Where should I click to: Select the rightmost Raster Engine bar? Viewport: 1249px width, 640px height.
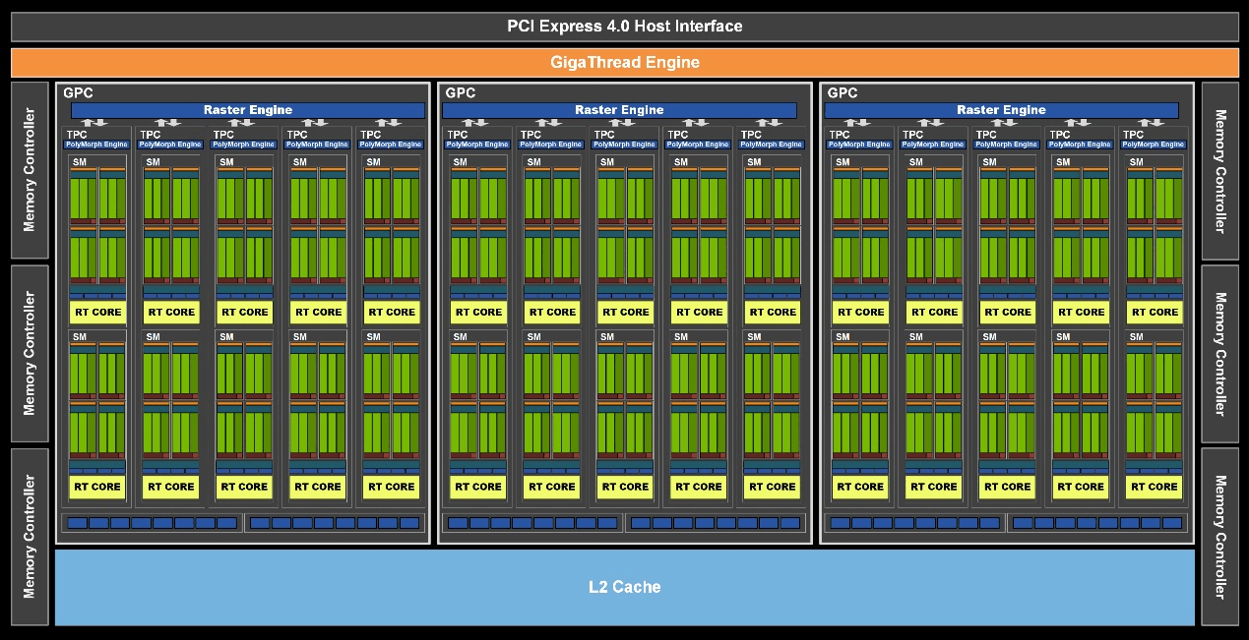click(1000, 109)
